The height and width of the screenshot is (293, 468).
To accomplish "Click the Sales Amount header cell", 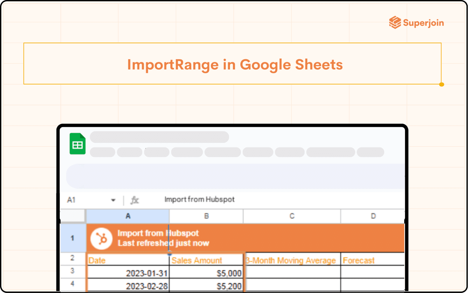I will [x=207, y=259].
